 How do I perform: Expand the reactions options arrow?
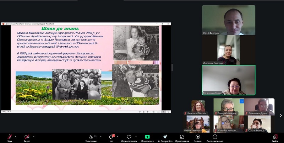coord(136,136)
